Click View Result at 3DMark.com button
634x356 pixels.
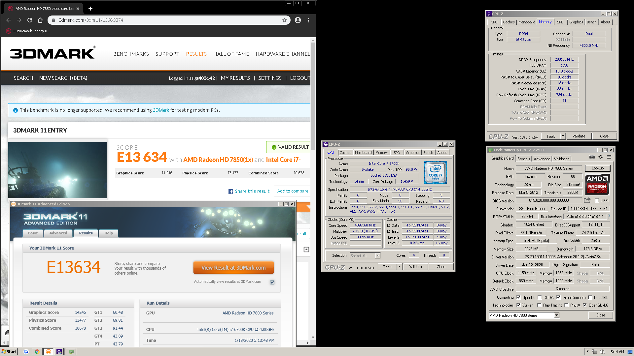(233, 268)
